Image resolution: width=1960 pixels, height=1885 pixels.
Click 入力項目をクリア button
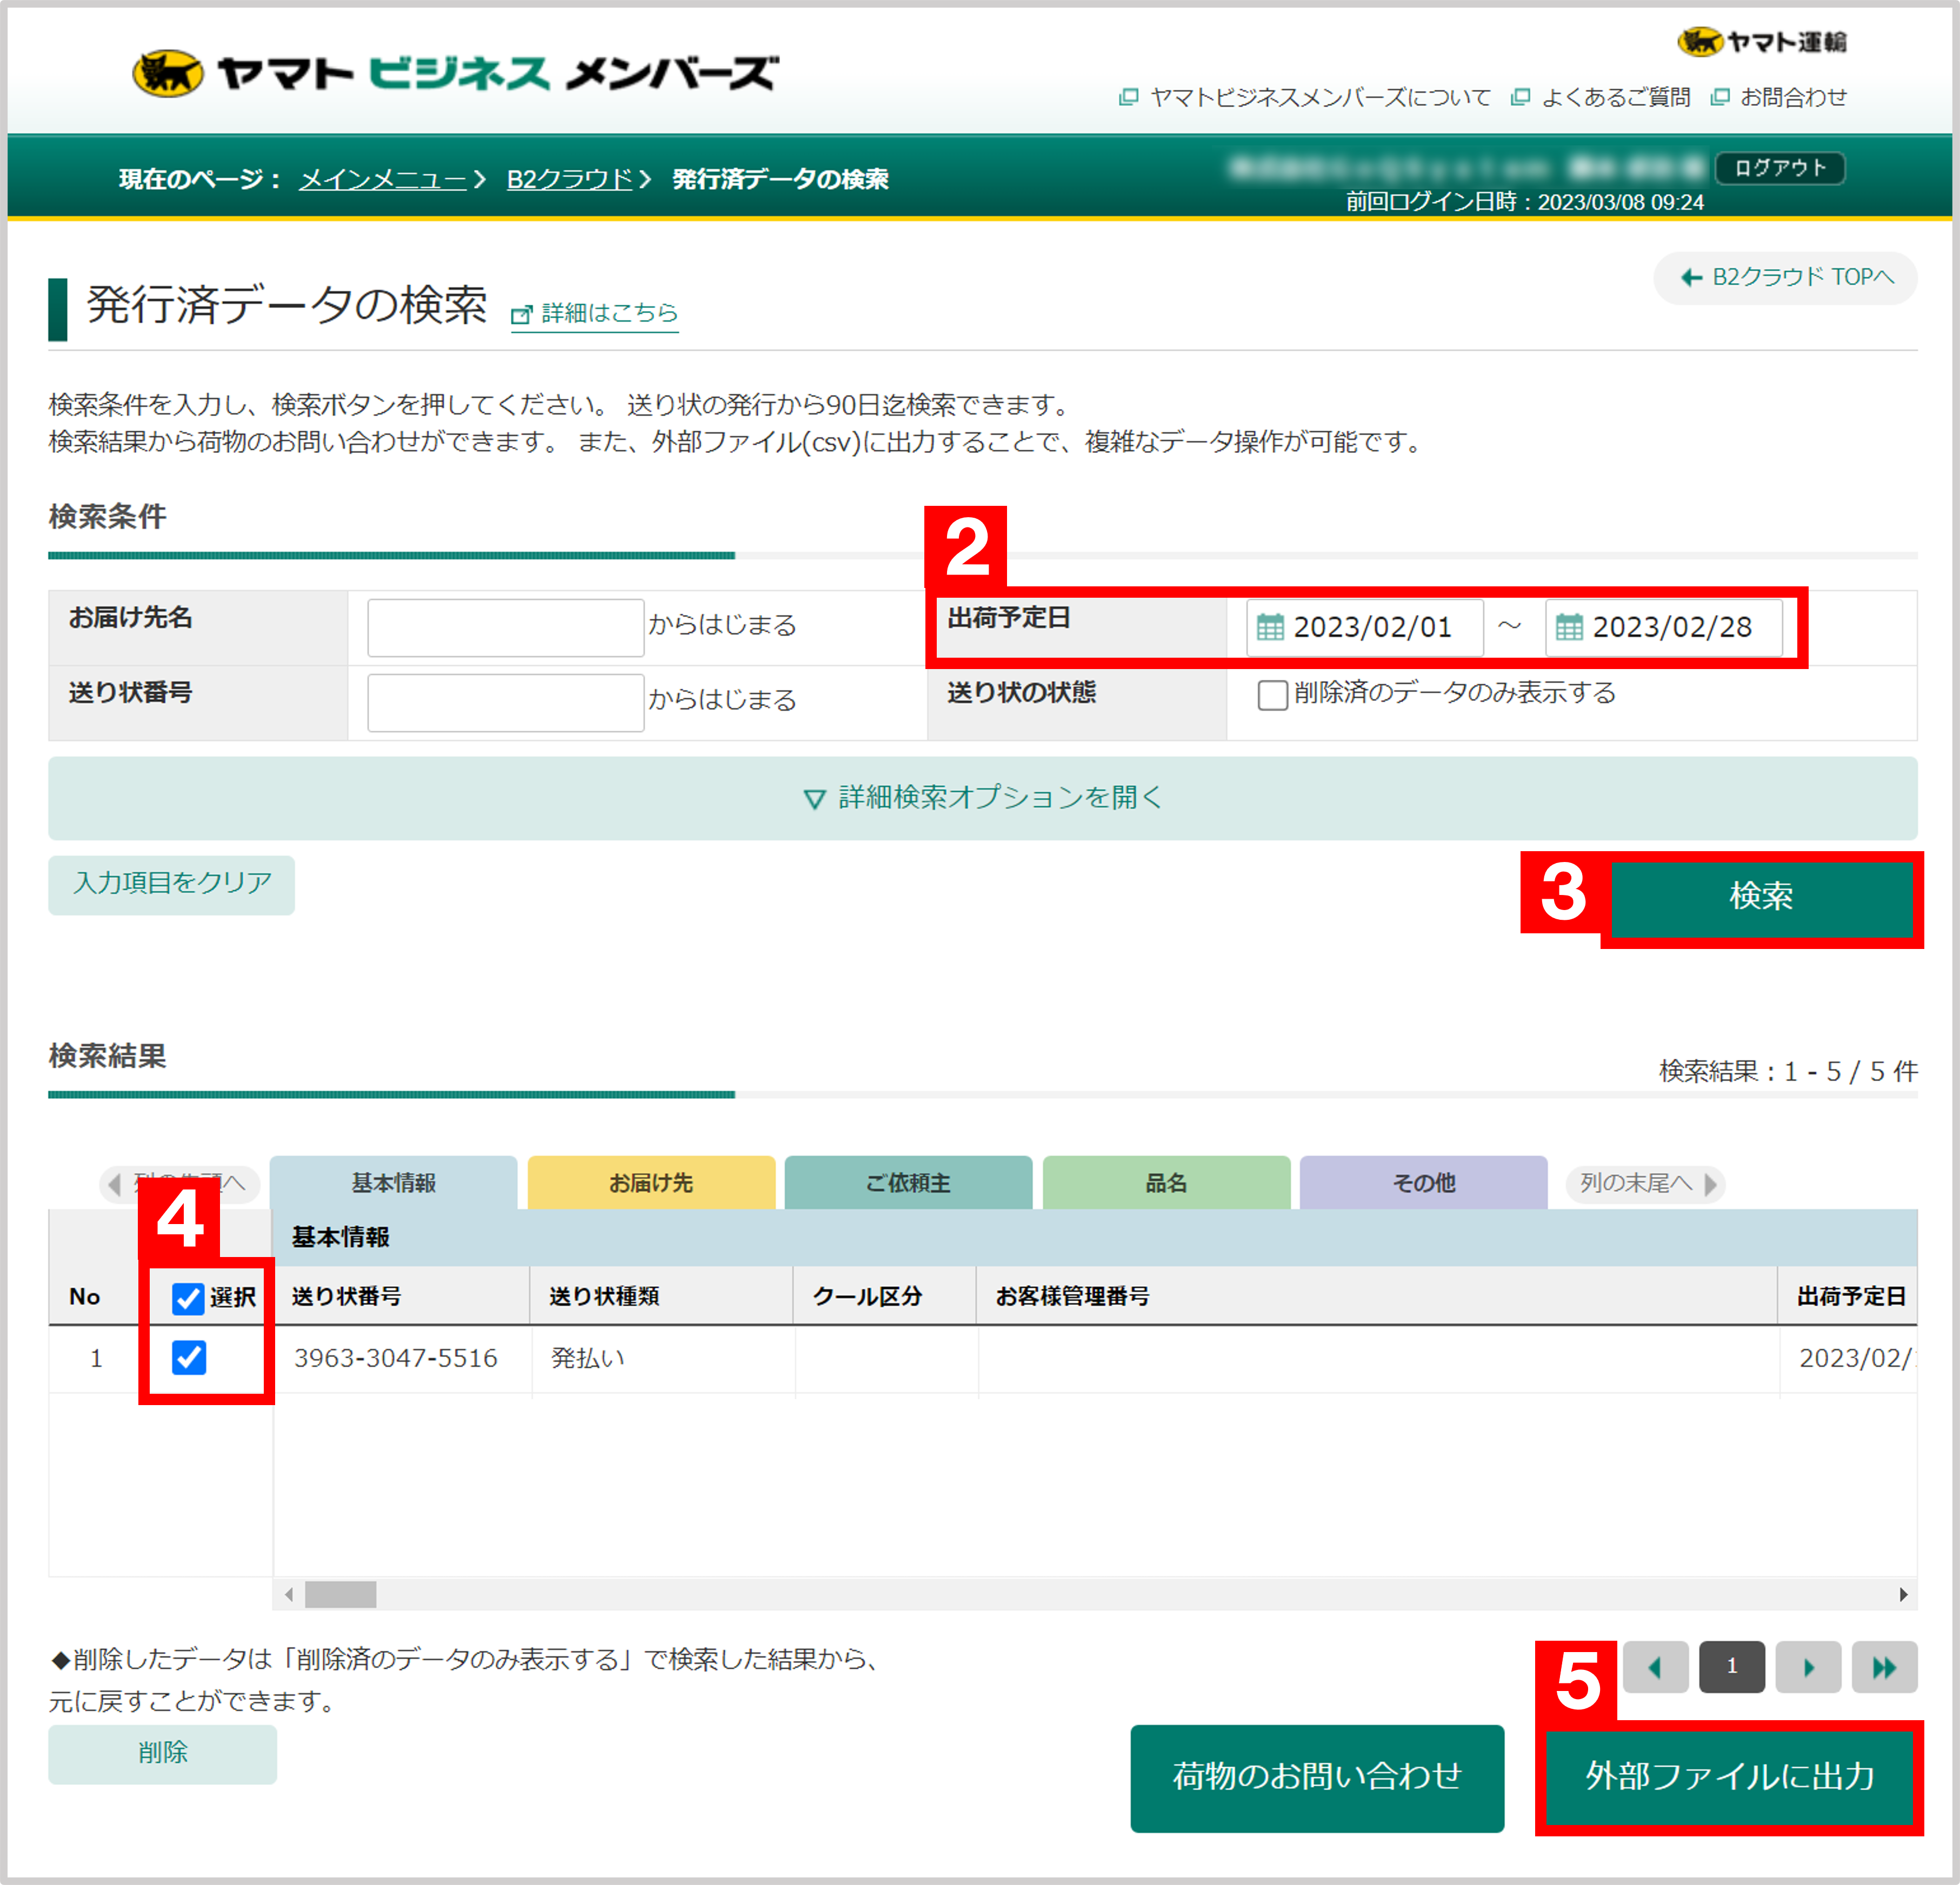tap(172, 884)
